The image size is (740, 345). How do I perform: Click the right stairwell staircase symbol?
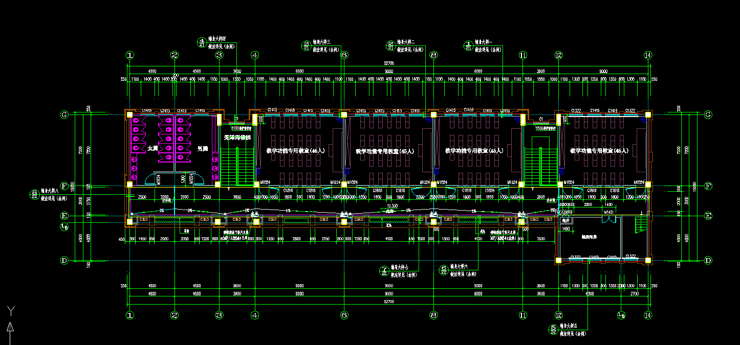(540, 166)
